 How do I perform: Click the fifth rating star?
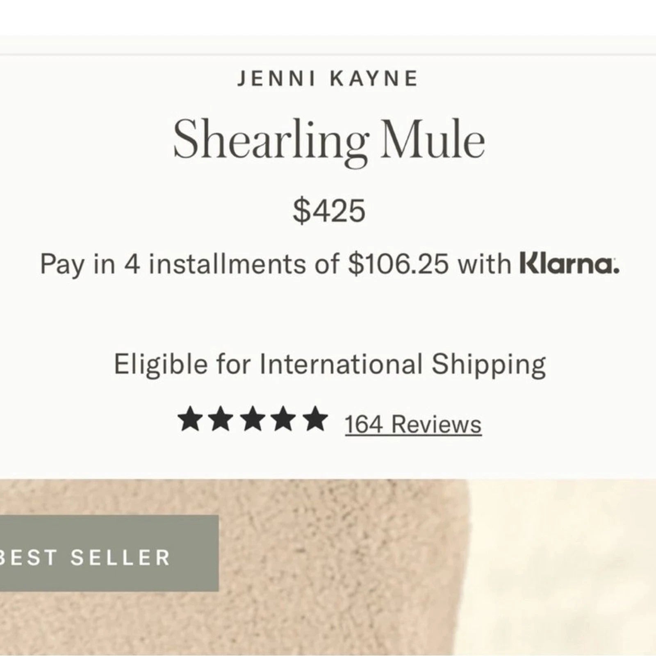(x=315, y=419)
